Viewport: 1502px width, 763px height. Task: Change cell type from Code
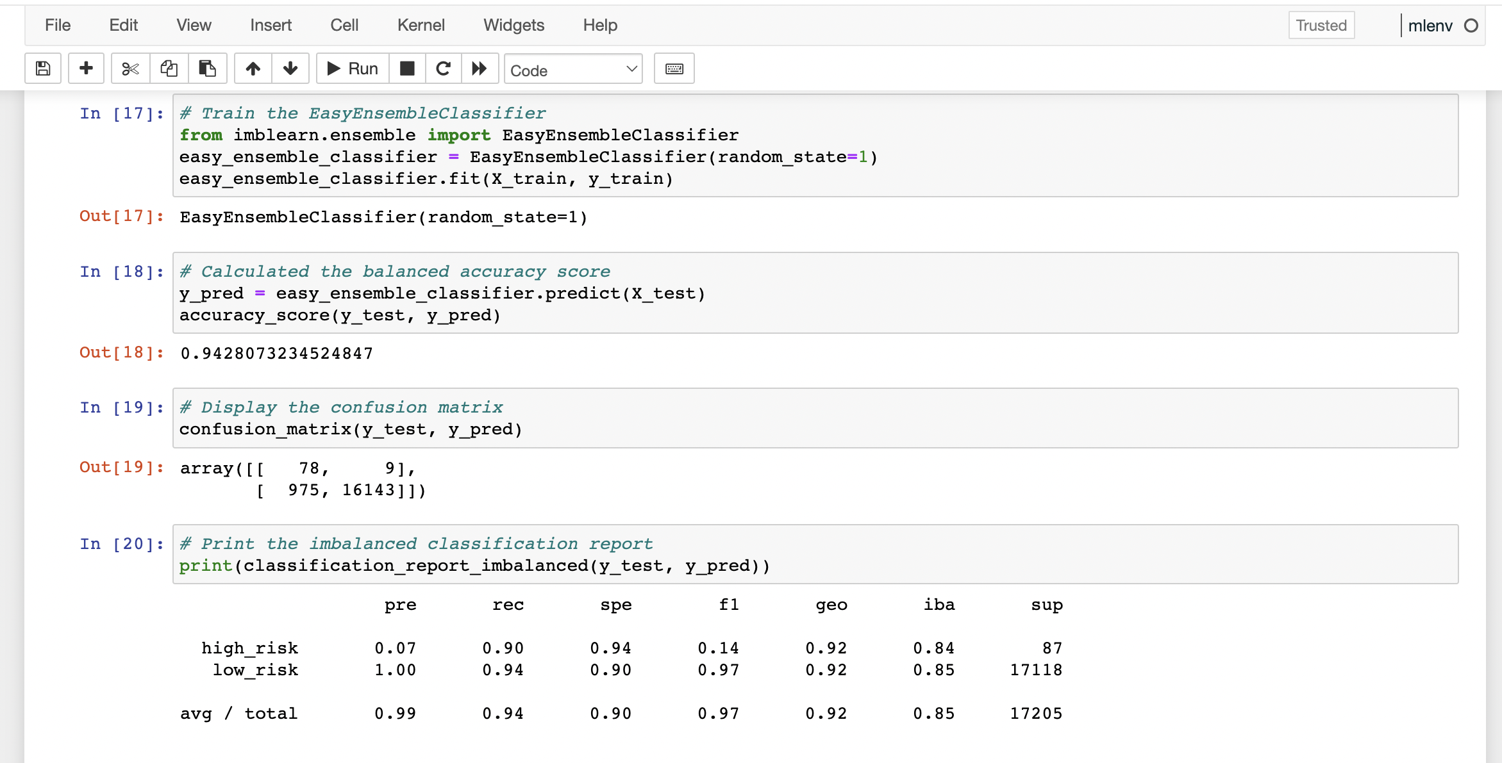tap(572, 69)
